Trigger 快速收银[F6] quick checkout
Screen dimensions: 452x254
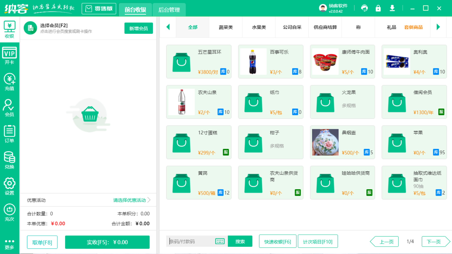click(x=278, y=241)
